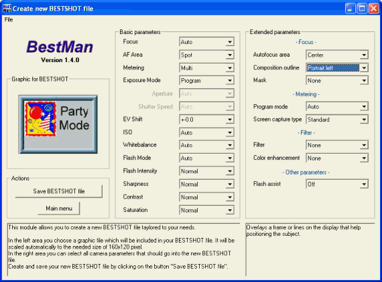The image size is (382, 282).
Task: Return via the Main menu button
Action: click(59, 208)
